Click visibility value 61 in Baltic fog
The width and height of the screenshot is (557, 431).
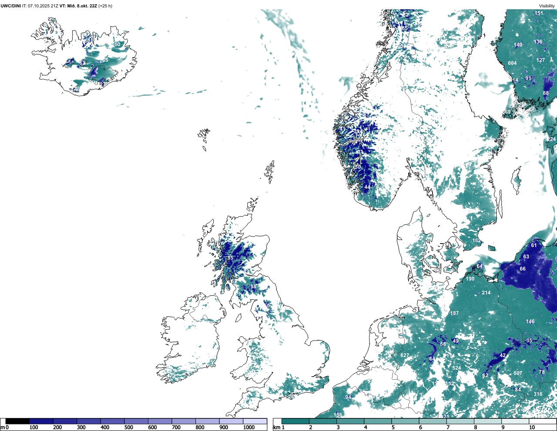[x=534, y=245]
